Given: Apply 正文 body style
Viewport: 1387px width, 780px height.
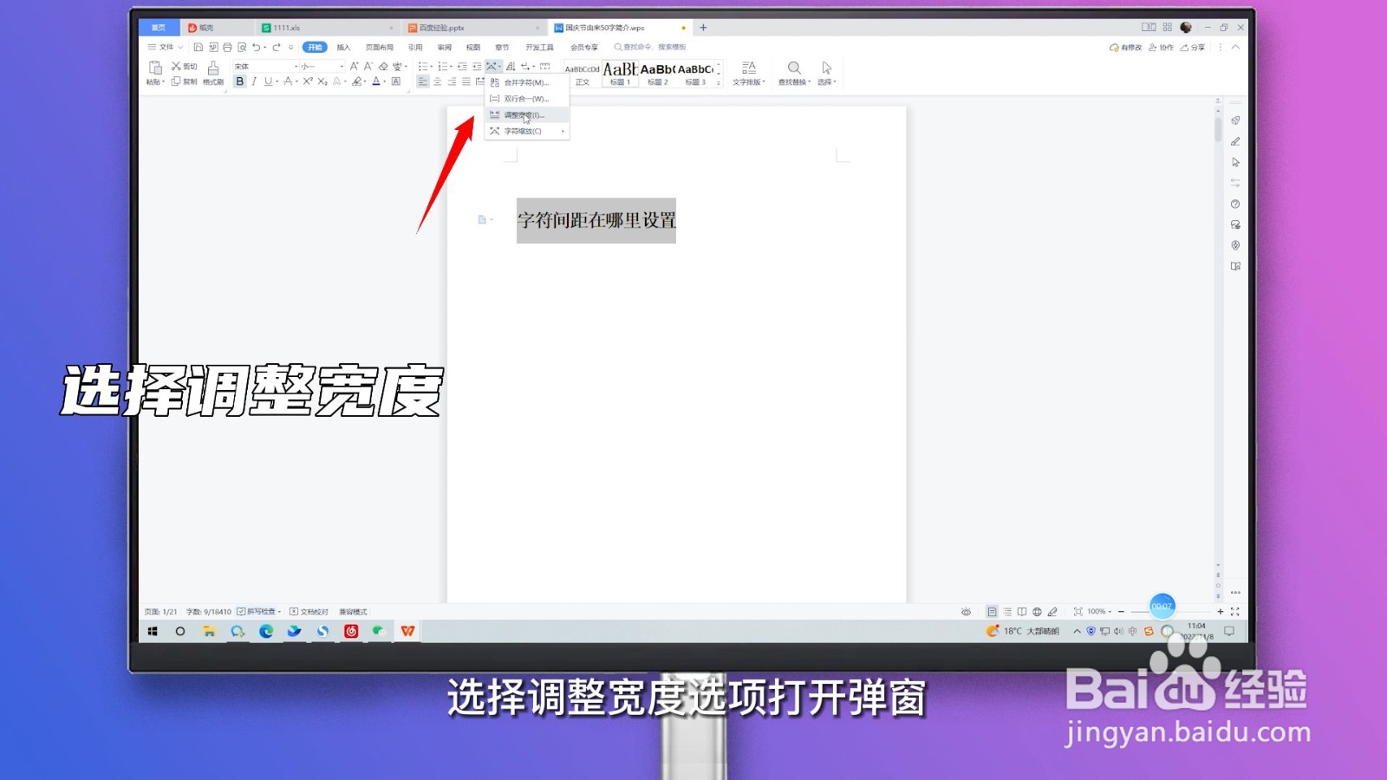Looking at the screenshot, I should (583, 73).
